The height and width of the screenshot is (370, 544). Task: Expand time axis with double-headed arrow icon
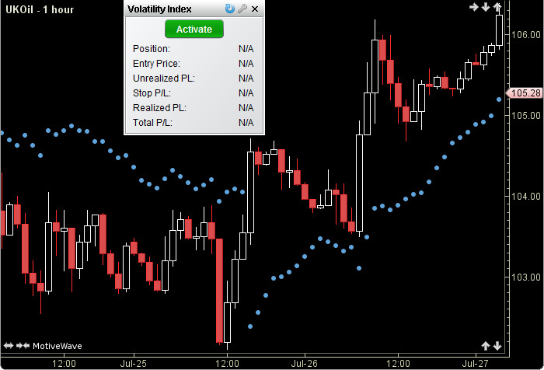(x=9, y=345)
